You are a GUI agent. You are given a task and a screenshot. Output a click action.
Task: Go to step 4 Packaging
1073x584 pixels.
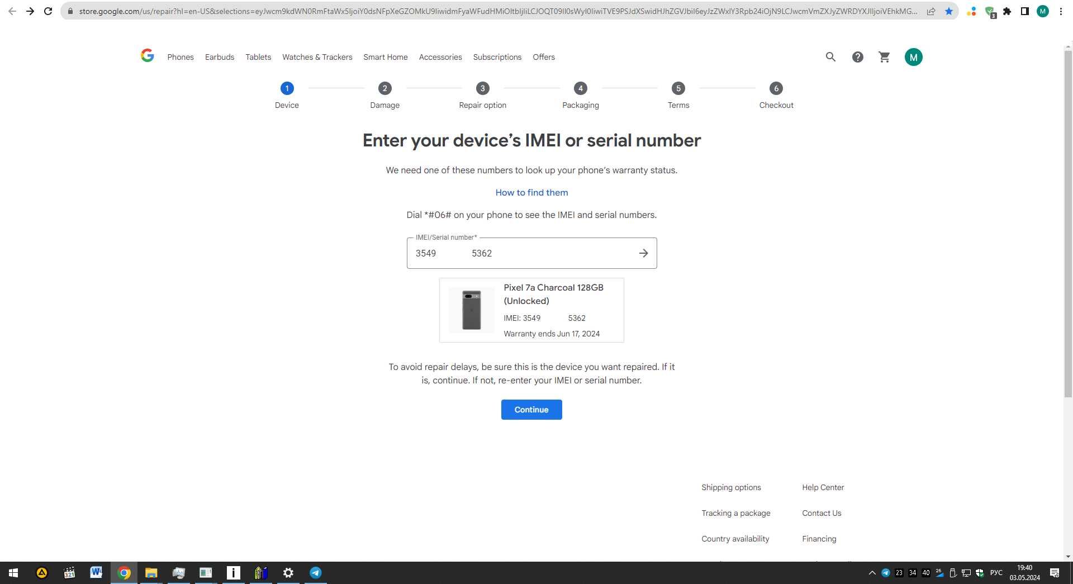581,95
